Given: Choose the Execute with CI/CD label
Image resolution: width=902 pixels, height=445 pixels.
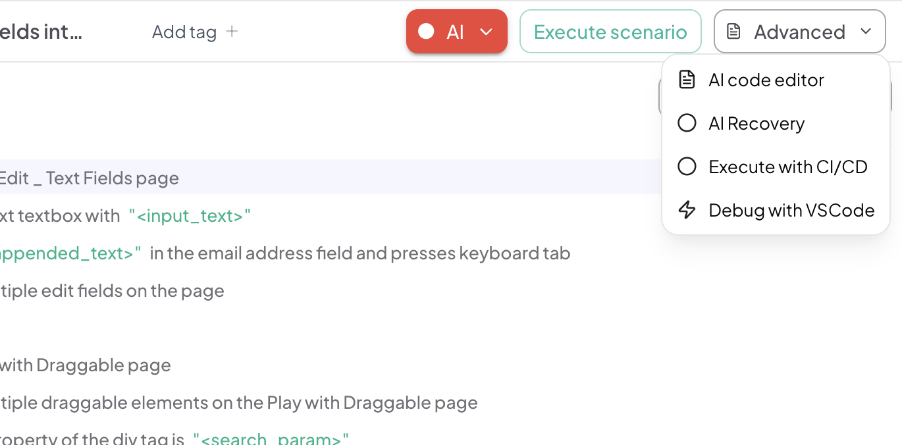Looking at the screenshot, I should click(787, 167).
